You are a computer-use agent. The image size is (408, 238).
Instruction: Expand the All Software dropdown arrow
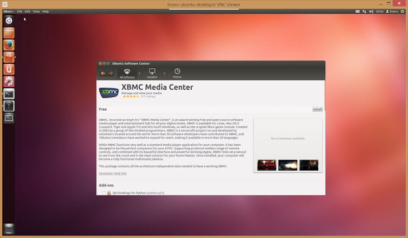[x=139, y=73]
